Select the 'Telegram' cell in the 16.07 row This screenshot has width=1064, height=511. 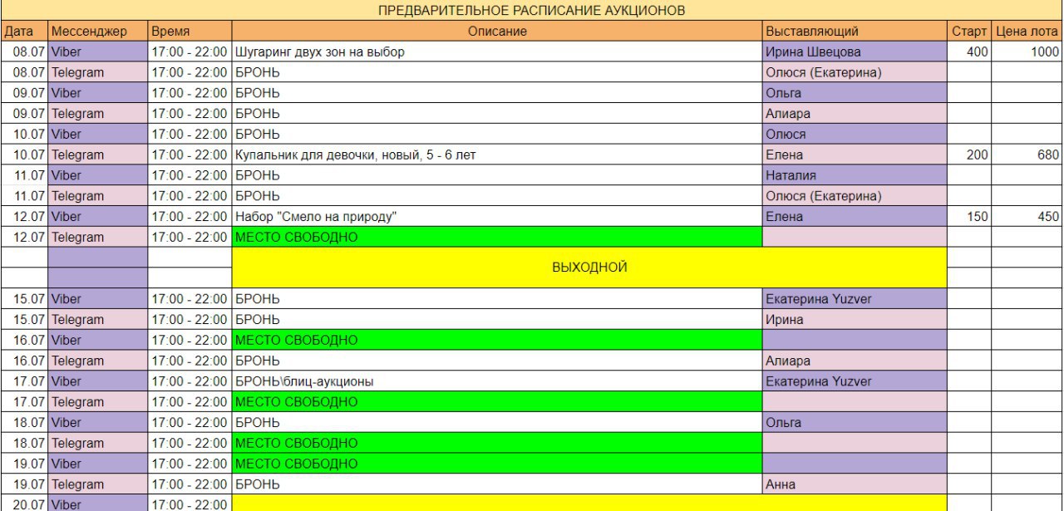(98, 361)
